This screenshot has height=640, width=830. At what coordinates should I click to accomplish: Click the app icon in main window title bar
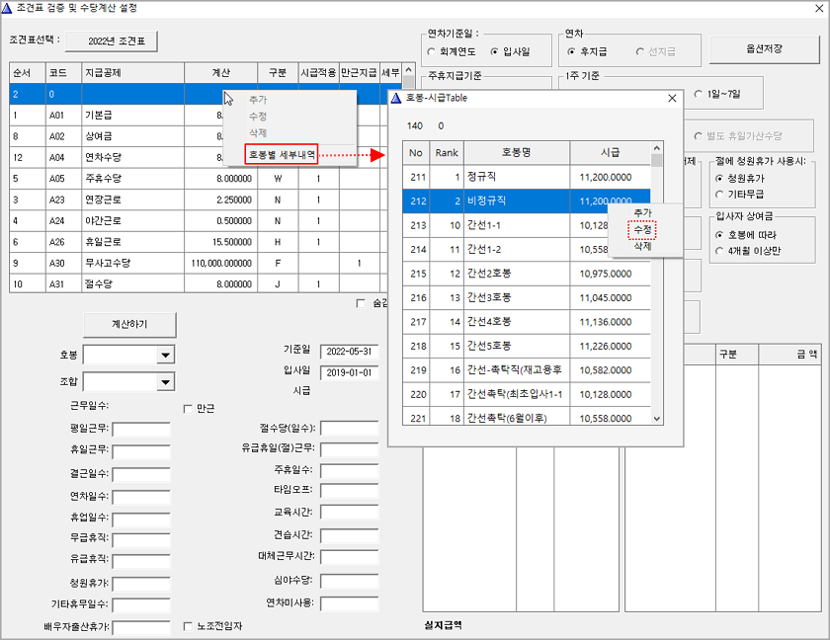[x=9, y=8]
